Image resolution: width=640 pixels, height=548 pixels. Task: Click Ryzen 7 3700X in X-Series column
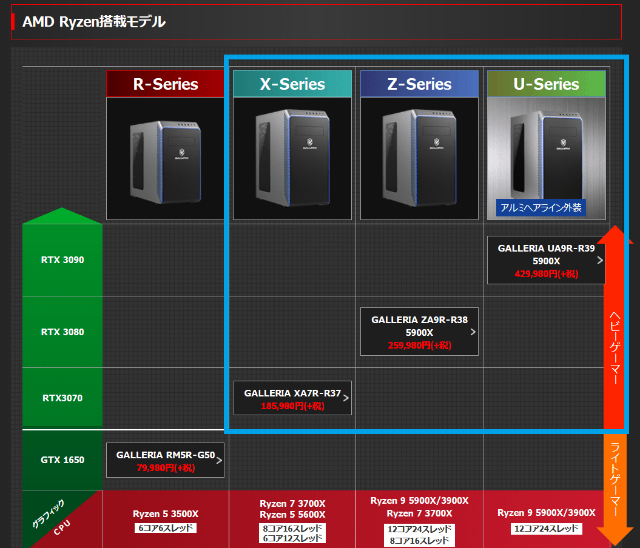(292, 504)
